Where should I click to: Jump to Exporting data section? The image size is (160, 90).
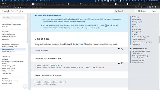pyautogui.click(x=137, y=29)
